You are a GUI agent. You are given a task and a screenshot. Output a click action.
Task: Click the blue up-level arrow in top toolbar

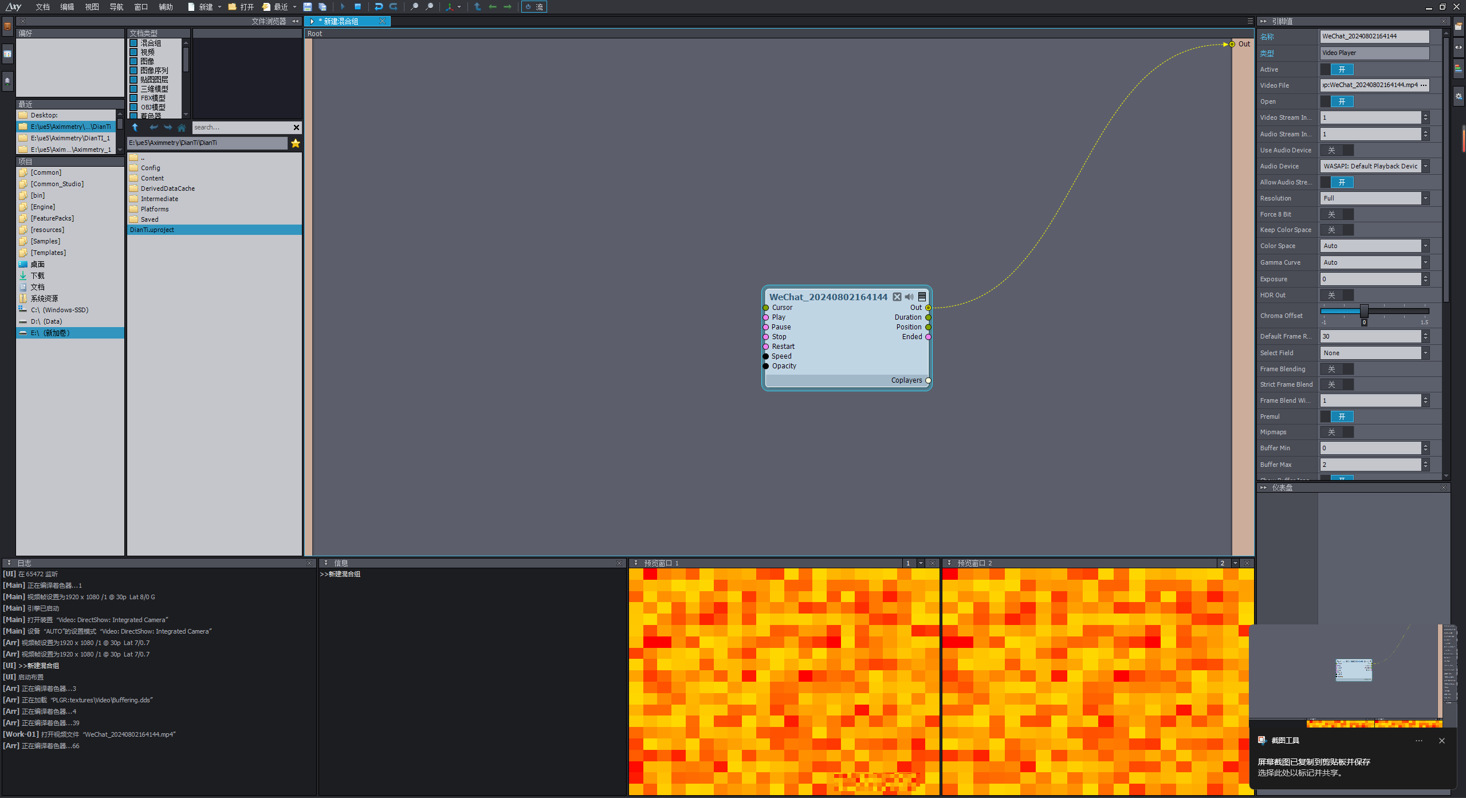[478, 7]
